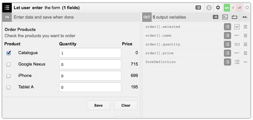Image resolution: width=253 pixels, height=120 pixels.
Task: Click the Tablet A quantity field
Action: pyautogui.click(x=90, y=87)
